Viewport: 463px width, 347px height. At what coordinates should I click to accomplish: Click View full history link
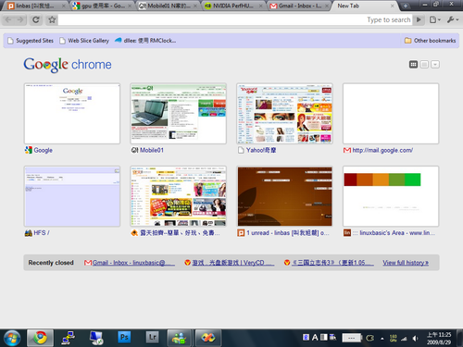pos(406,263)
